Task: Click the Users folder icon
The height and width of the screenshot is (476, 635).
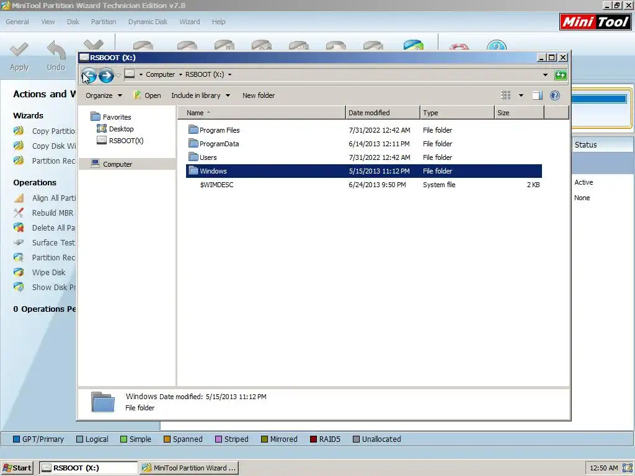Action: (x=193, y=157)
